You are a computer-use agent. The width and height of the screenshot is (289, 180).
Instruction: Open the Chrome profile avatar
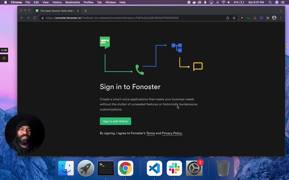[274, 18]
